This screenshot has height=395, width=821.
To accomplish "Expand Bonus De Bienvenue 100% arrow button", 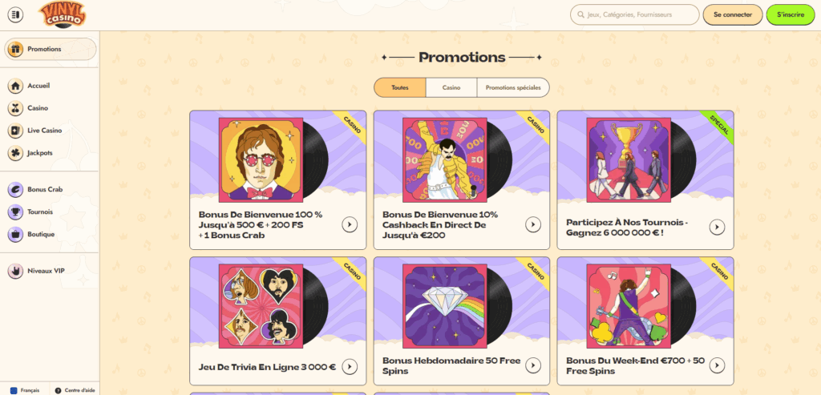I will pos(350,224).
